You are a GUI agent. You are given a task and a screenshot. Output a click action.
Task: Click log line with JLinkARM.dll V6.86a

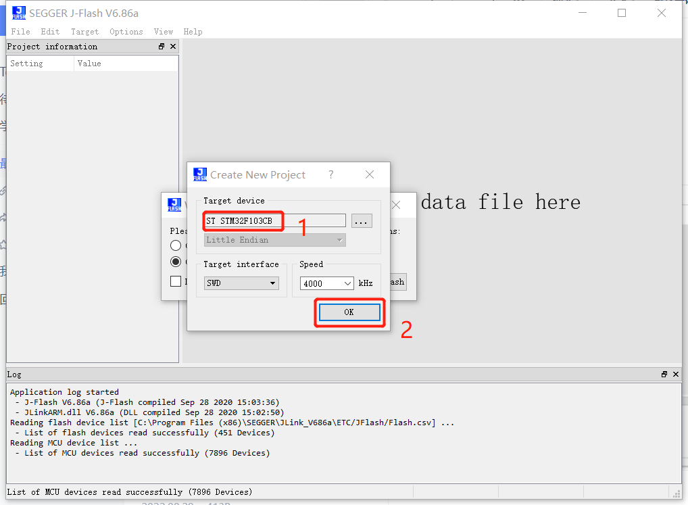[149, 412]
